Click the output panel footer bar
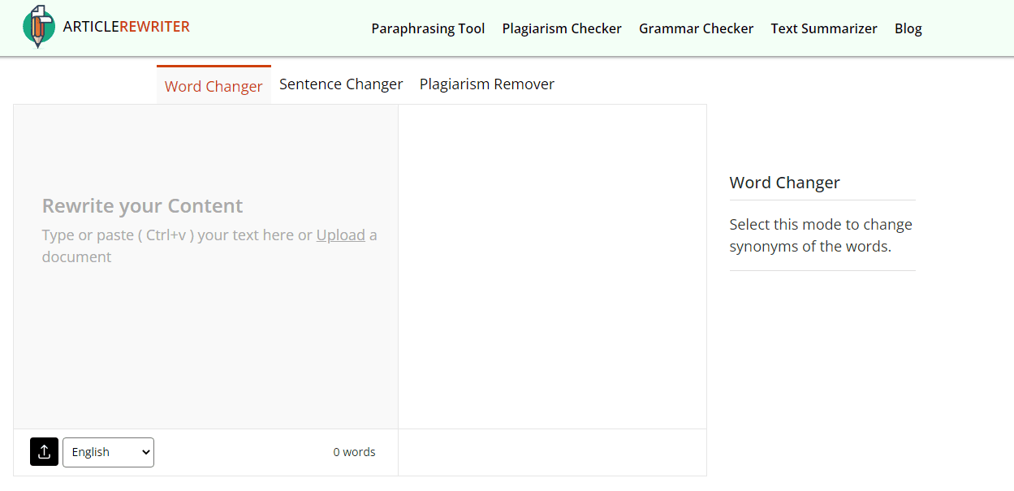1014x491 pixels. coord(552,452)
